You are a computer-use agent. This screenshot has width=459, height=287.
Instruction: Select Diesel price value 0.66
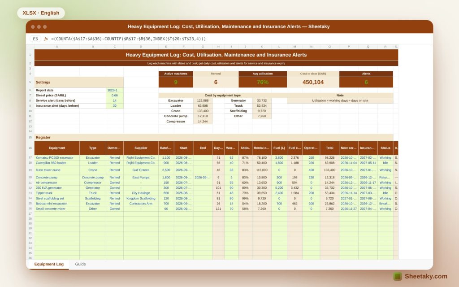pos(114,96)
